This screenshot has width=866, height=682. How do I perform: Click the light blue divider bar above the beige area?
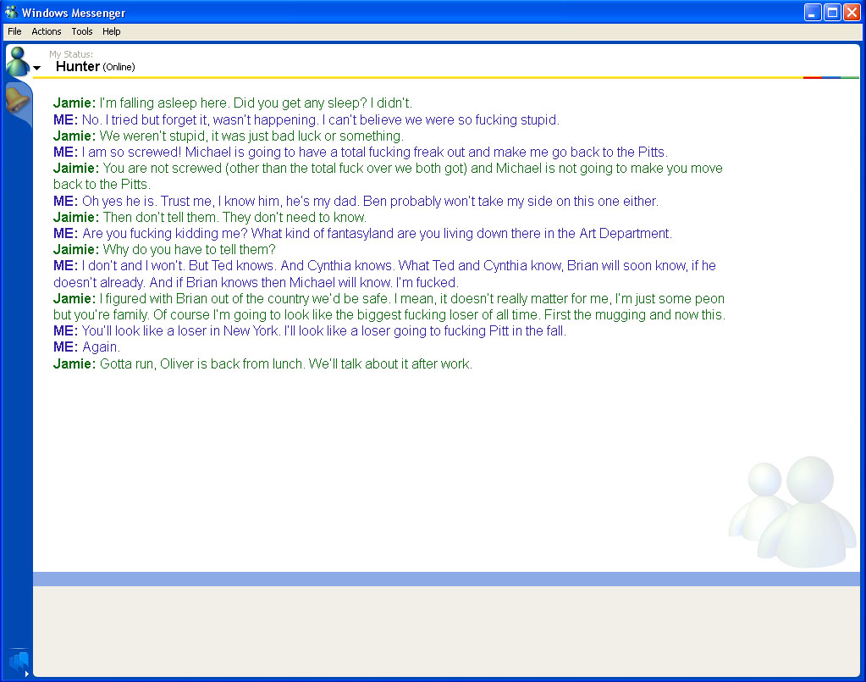(x=446, y=579)
